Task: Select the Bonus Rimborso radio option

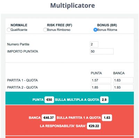Action: coord(45,30)
